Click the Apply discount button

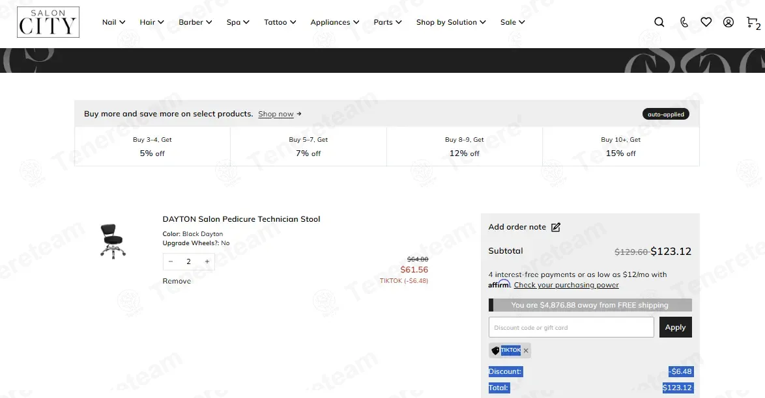675,327
